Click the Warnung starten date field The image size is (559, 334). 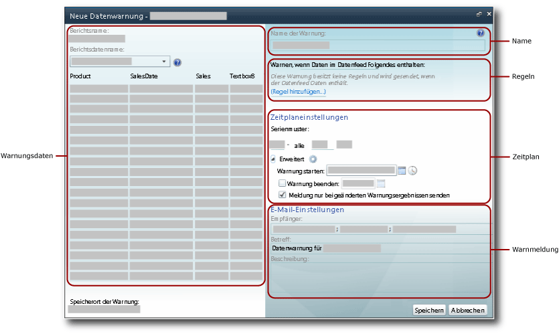[361, 171]
